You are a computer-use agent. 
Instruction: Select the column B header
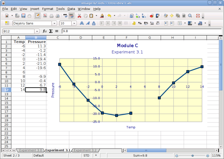point(36,37)
